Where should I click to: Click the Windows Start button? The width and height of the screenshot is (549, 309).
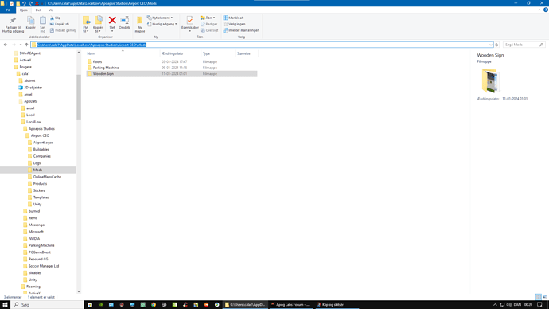point(5,305)
